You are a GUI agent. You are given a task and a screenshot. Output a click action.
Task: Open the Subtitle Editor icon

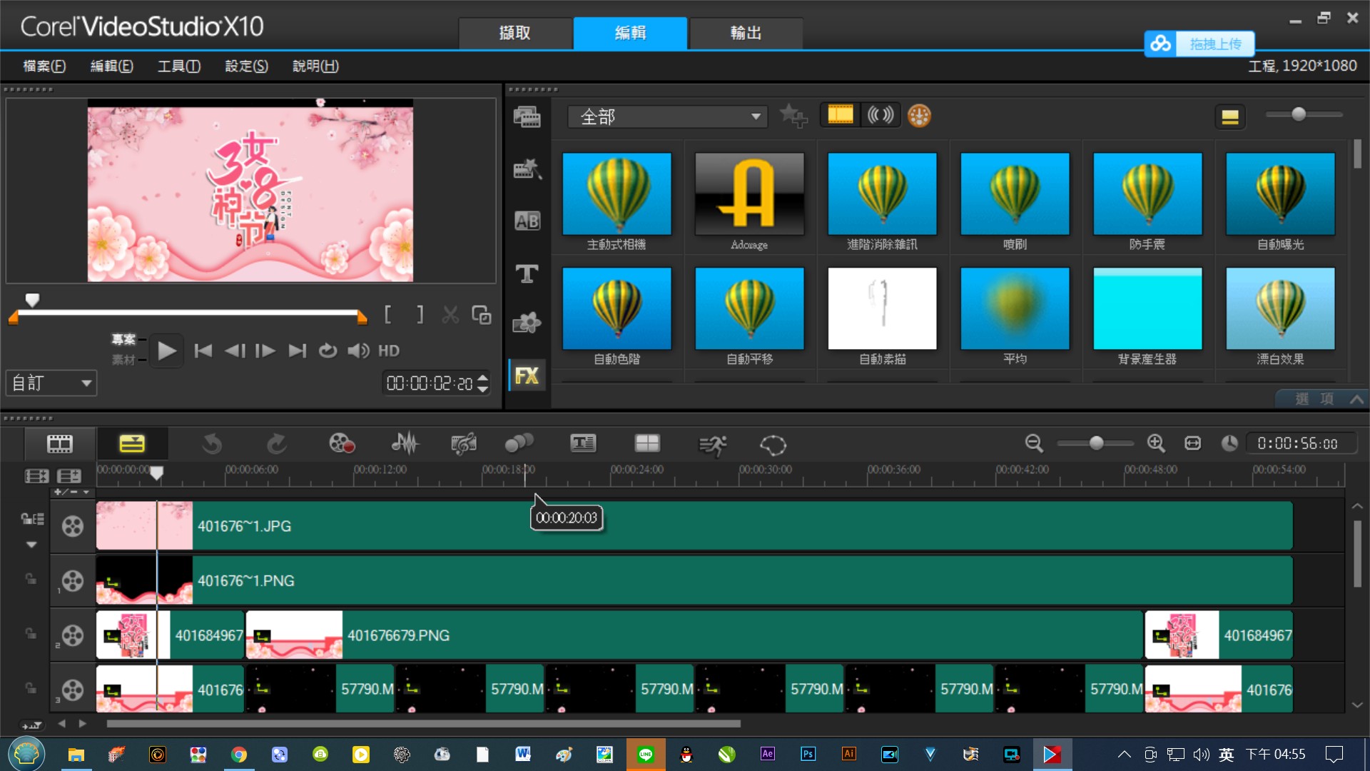583,444
